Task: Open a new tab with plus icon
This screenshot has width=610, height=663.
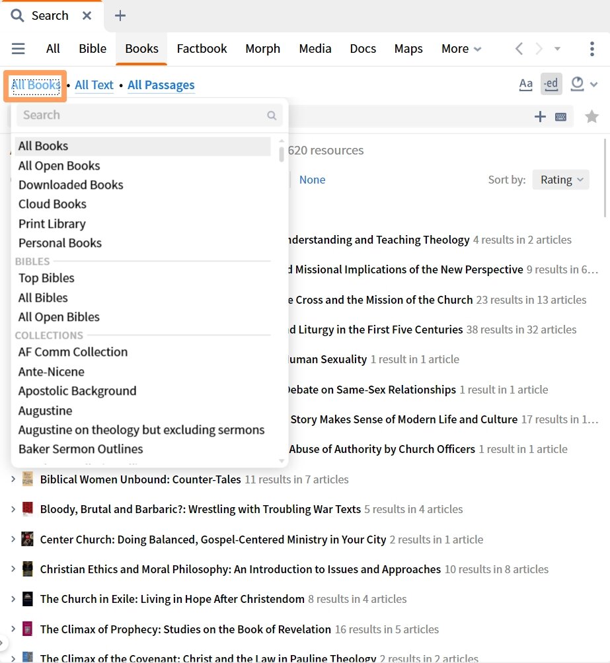Action: click(120, 16)
